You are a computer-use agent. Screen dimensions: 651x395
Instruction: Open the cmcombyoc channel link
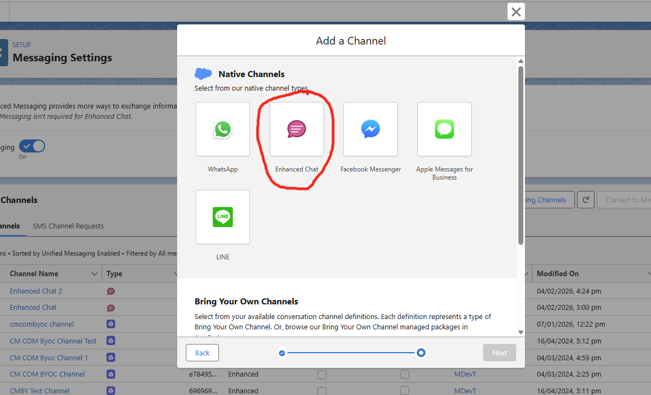(41, 324)
